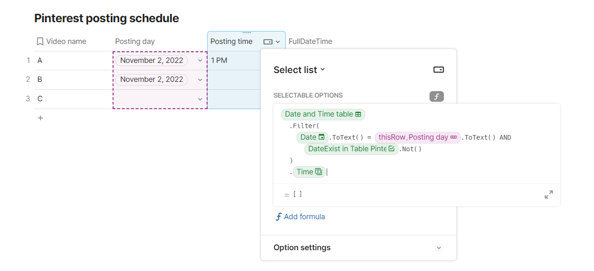Click the FullDateTime column header
Image resolution: width=594 pixels, height=271 pixels.
pyautogui.click(x=310, y=42)
